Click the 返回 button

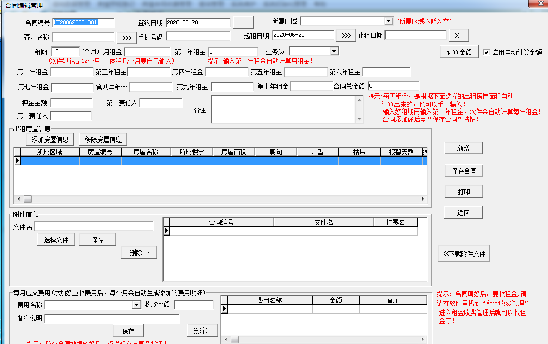click(464, 213)
